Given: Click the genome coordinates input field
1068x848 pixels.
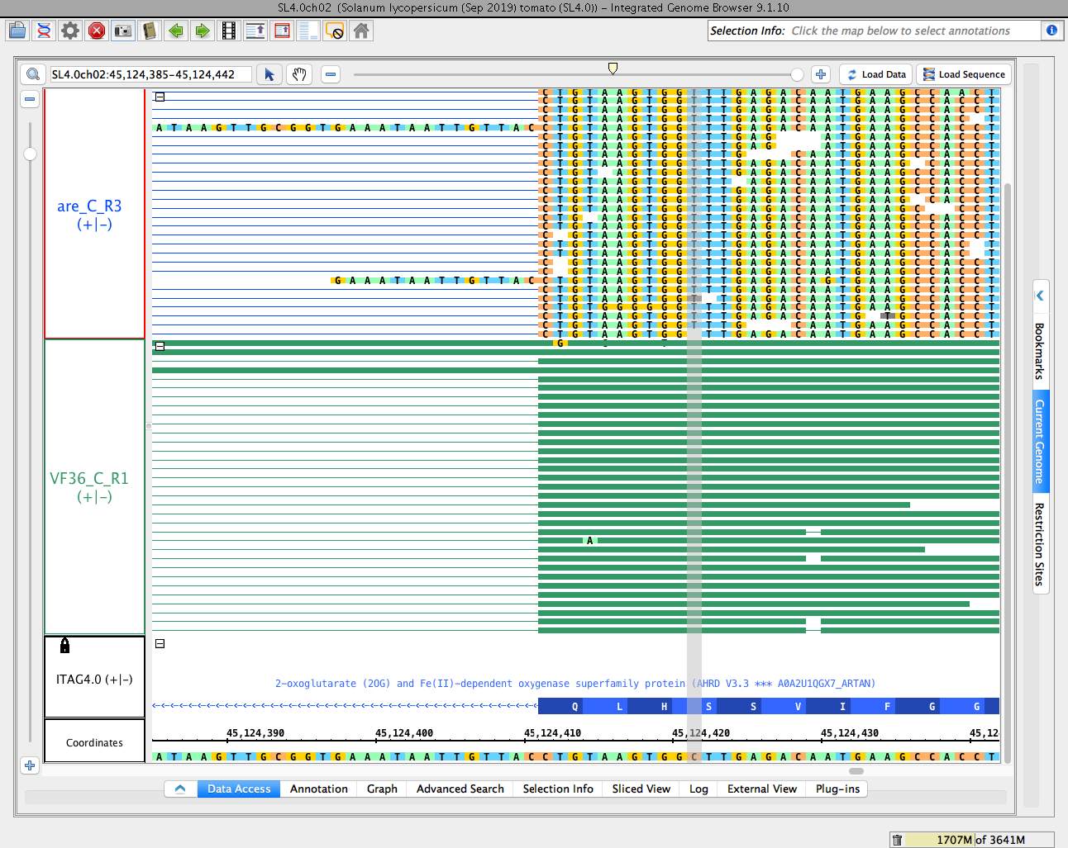Looking at the screenshot, I should tap(149, 74).
